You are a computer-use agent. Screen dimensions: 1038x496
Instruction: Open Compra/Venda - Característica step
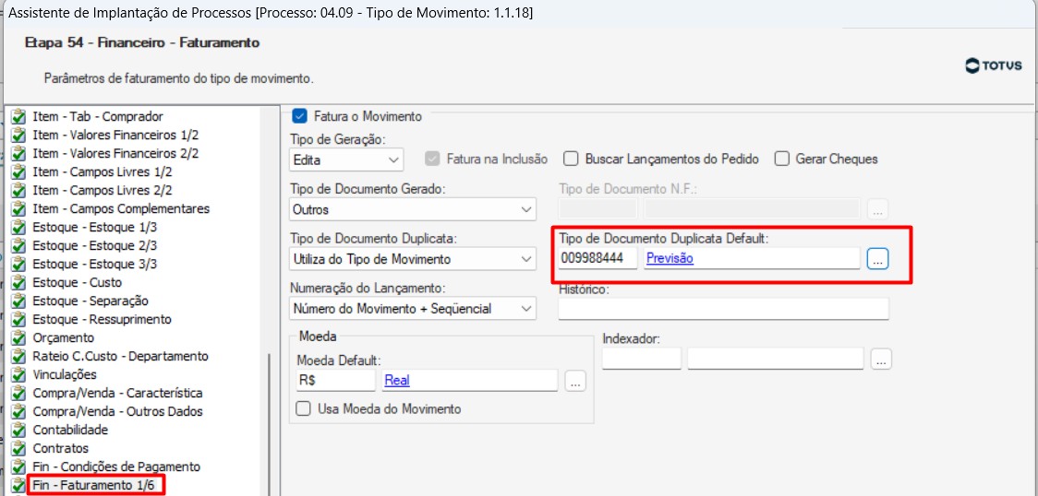(118, 394)
